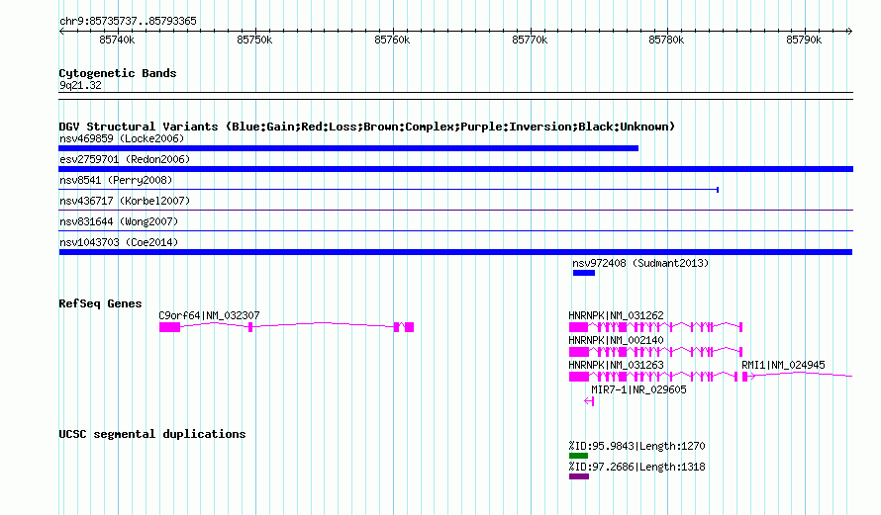Click the RefSeq Genes track title
Viewport: 881px width, 515px height.
point(100,303)
